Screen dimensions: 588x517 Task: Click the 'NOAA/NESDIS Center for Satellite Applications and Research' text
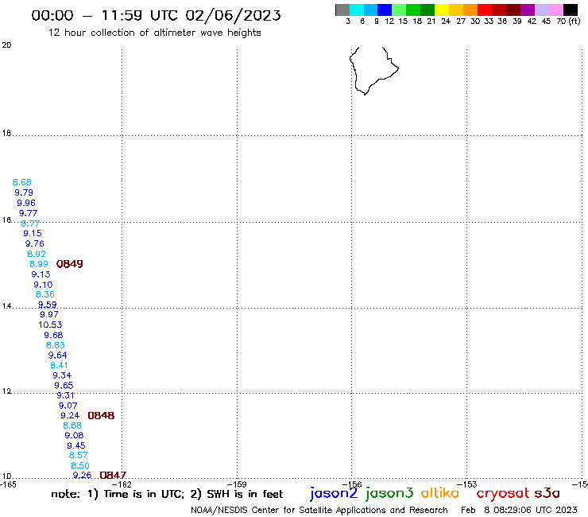319,510
